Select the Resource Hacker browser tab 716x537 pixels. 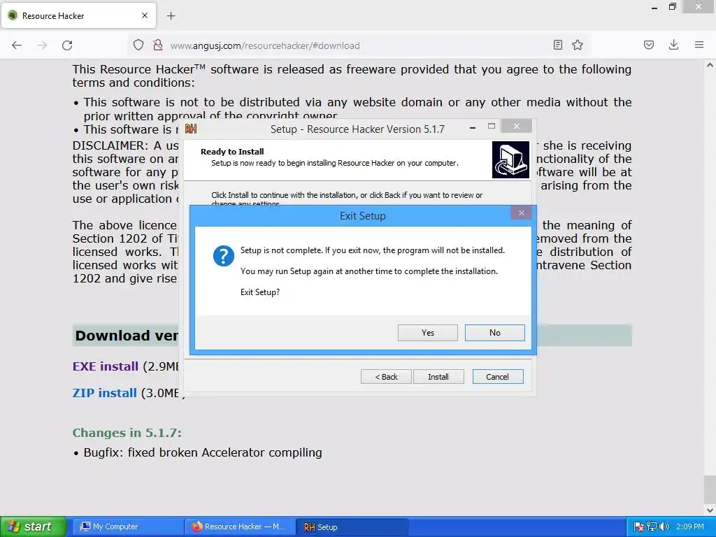pyautogui.click(x=80, y=15)
